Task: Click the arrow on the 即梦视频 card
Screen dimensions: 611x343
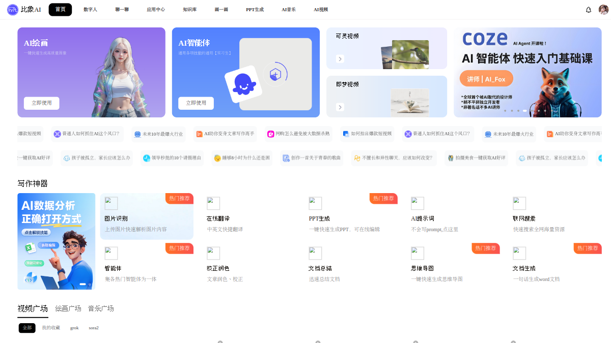Action: tap(340, 107)
